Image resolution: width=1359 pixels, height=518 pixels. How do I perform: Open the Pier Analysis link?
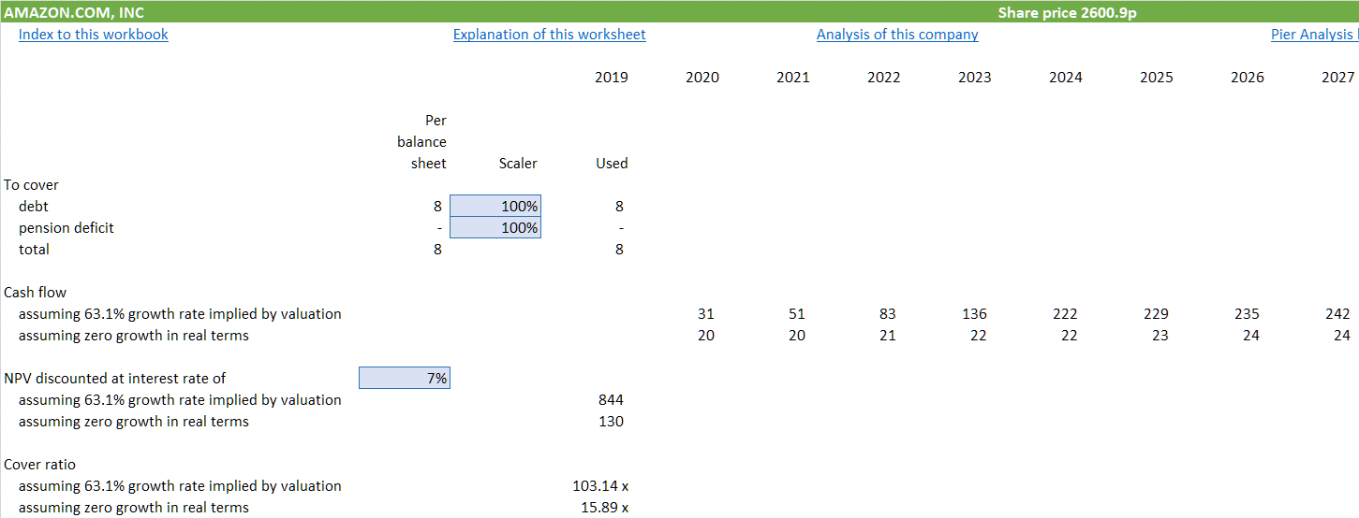[x=1314, y=35]
